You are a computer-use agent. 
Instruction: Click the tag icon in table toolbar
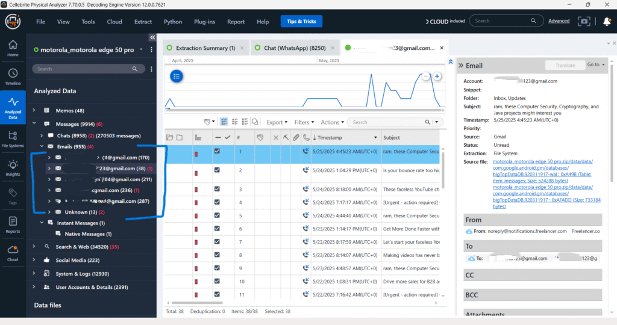[x=207, y=122]
